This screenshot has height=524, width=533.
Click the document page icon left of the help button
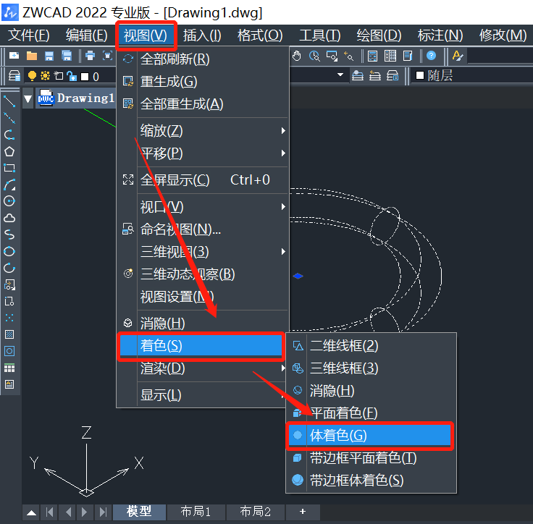click(408, 56)
